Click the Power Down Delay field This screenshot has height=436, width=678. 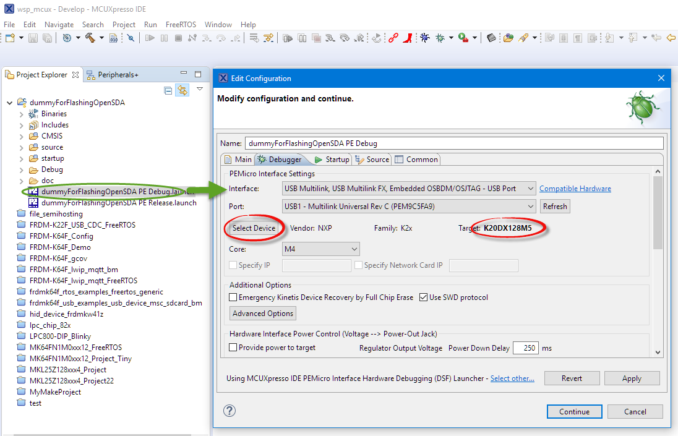click(x=525, y=348)
